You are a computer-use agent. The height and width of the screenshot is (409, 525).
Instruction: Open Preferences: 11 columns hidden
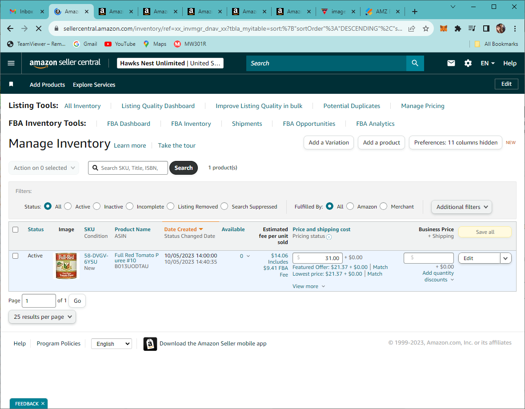pos(456,142)
